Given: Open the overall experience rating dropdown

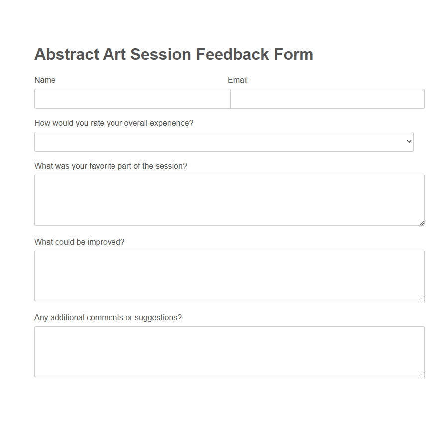Looking at the screenshot, I should pyautogui.click(x=224, y=141).
